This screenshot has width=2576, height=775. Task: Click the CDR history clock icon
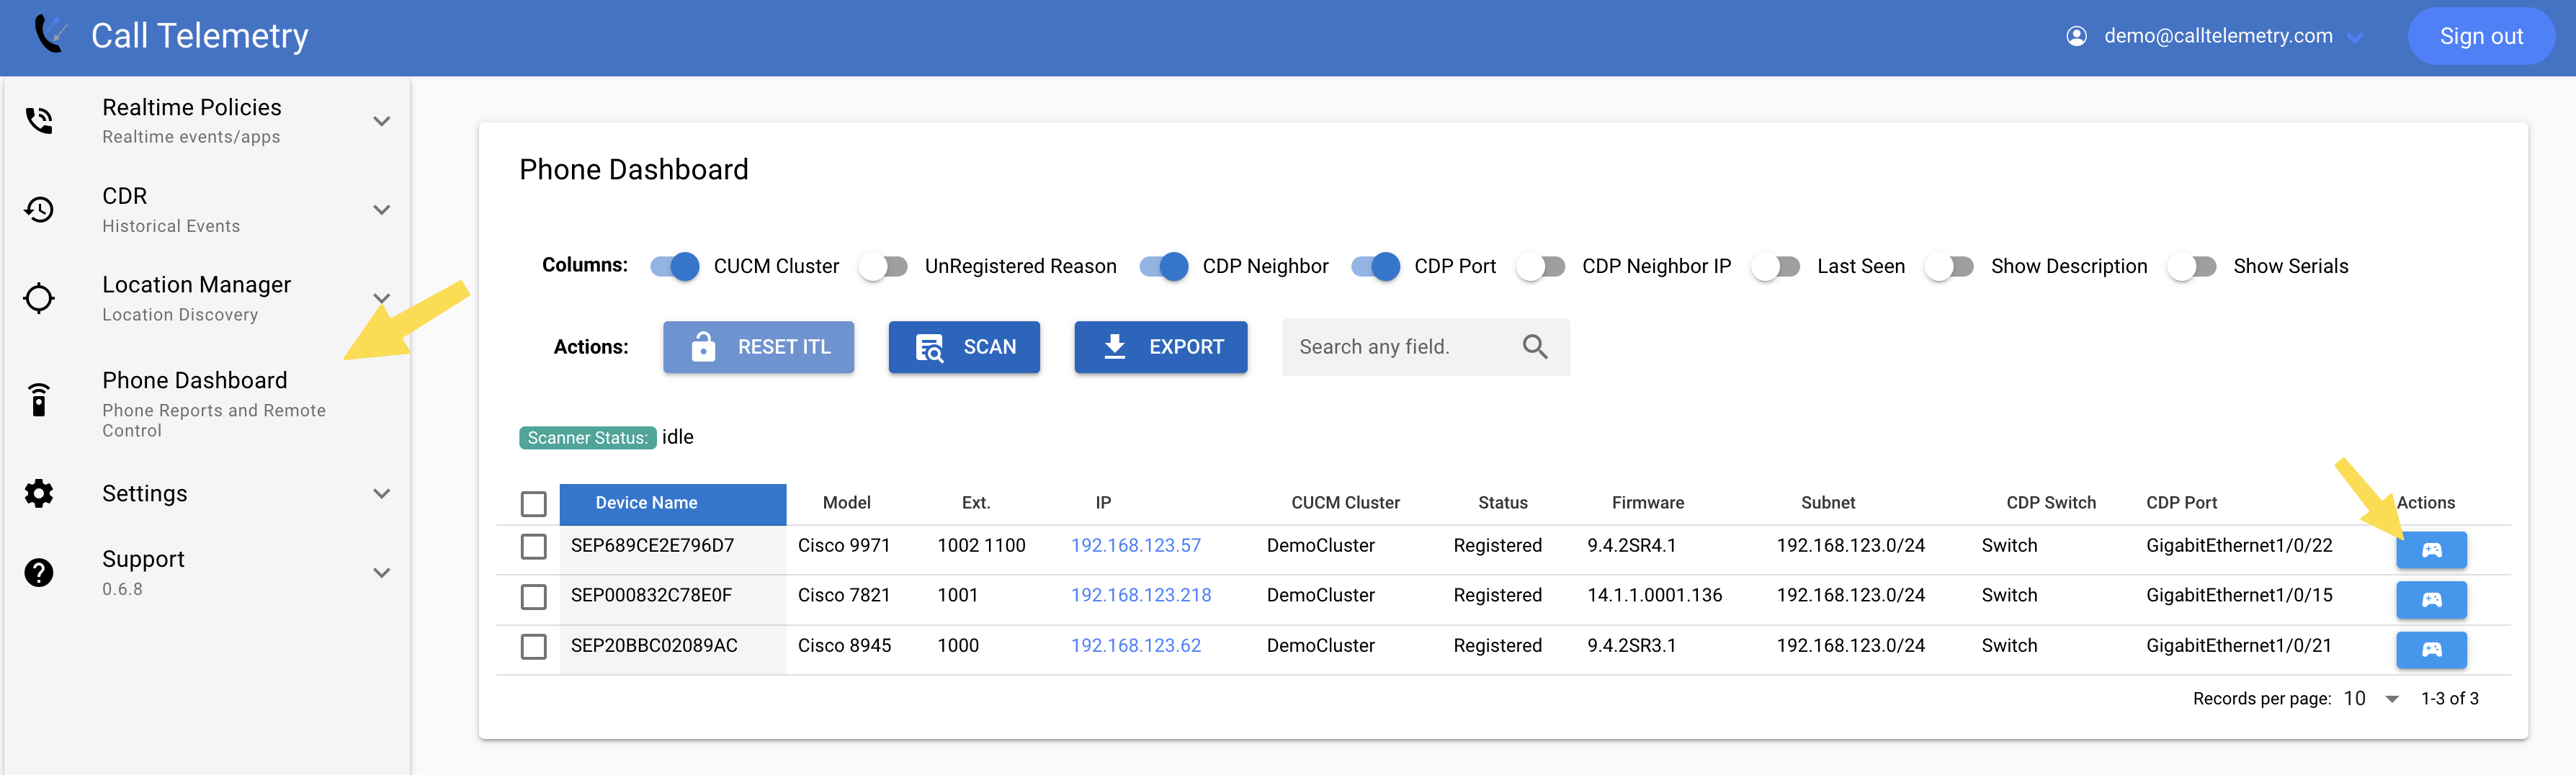click(38, 209)
